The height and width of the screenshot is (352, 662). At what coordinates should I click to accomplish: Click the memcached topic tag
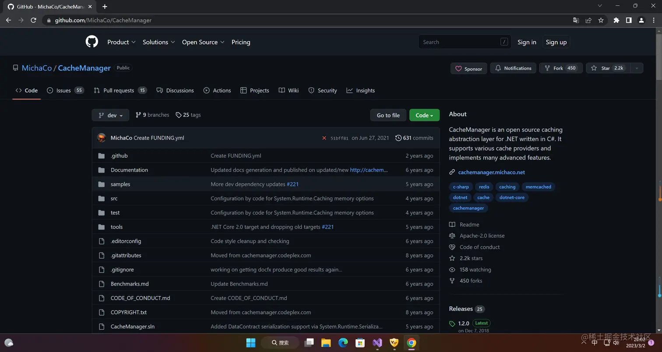538,187
